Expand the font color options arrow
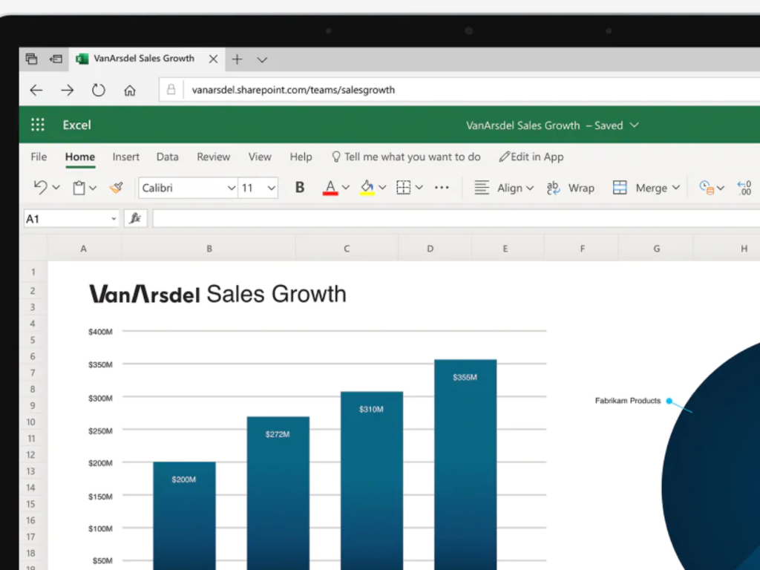 point(346,188)
